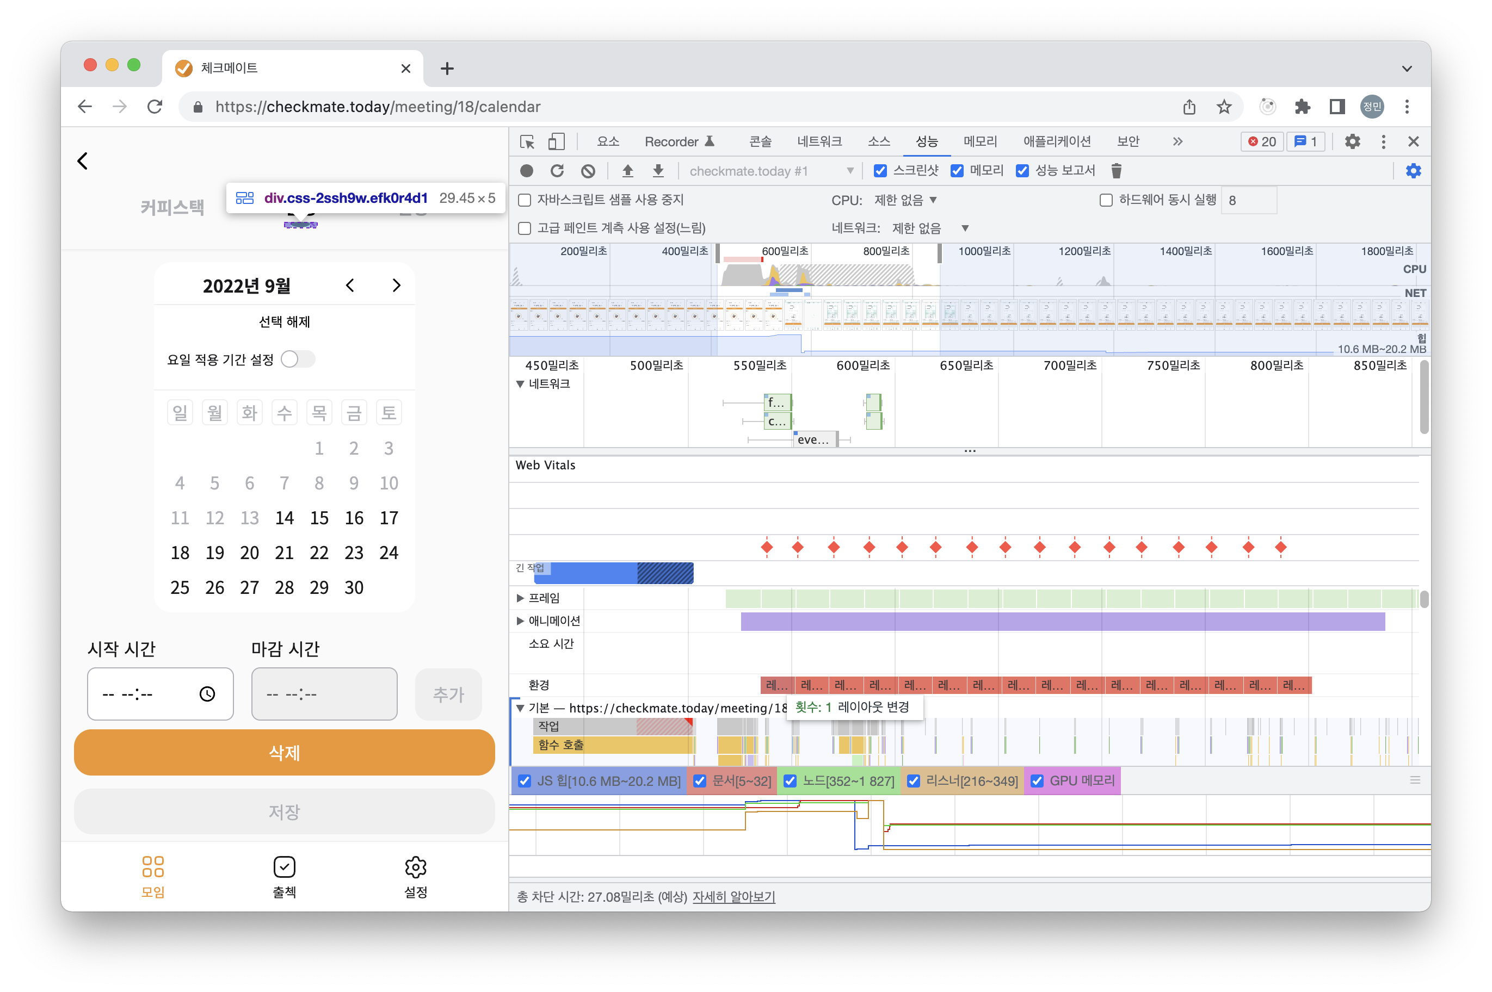Uncheck the 스크린샷 checkbox
Screen dimensions: 1492x992
pos(880,171)
